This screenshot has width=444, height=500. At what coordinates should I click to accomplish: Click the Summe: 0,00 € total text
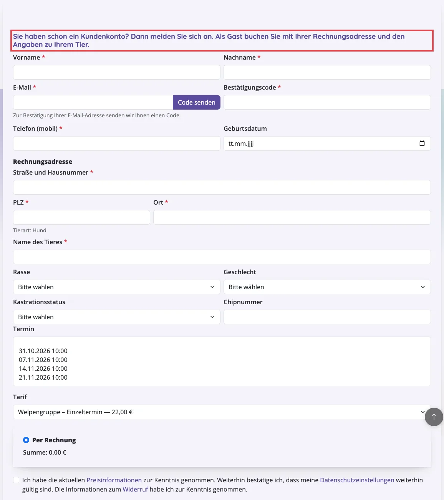[x=45, y=452]
